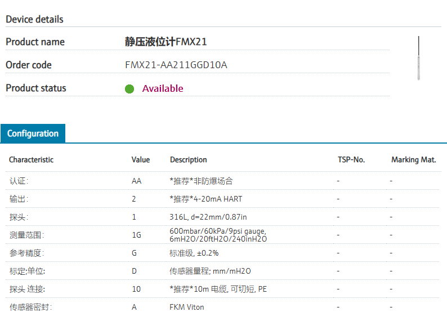Image resolution: width=447 pixels, height=321 pixels.
Task: Select the order code FMX21-AA211GGD10A
Action: pos(176,65)
